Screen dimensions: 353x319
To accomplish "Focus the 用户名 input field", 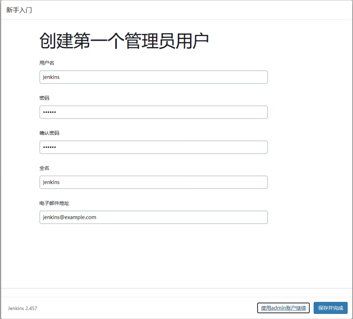I will [x=153, y=77].
